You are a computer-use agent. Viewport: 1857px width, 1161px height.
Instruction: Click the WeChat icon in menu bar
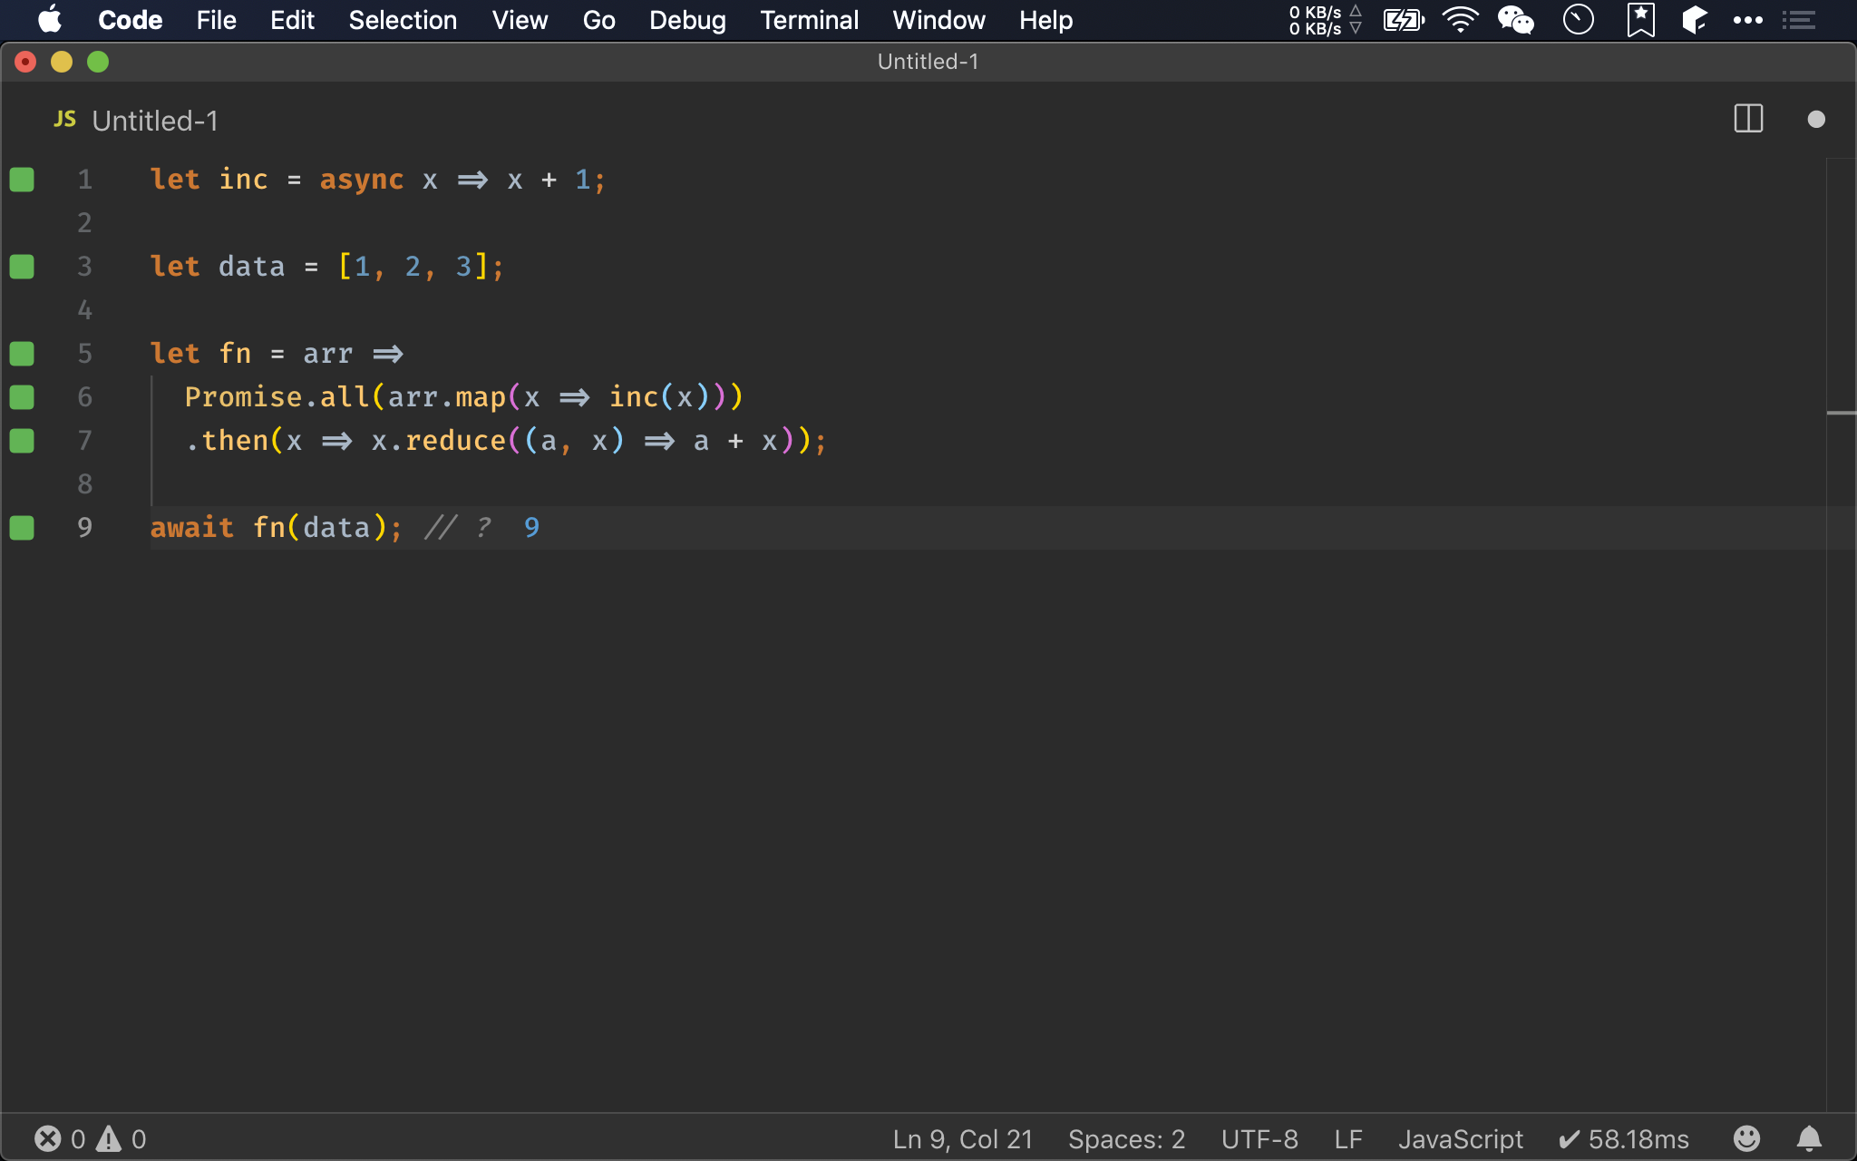click(x=1517, y=20)
